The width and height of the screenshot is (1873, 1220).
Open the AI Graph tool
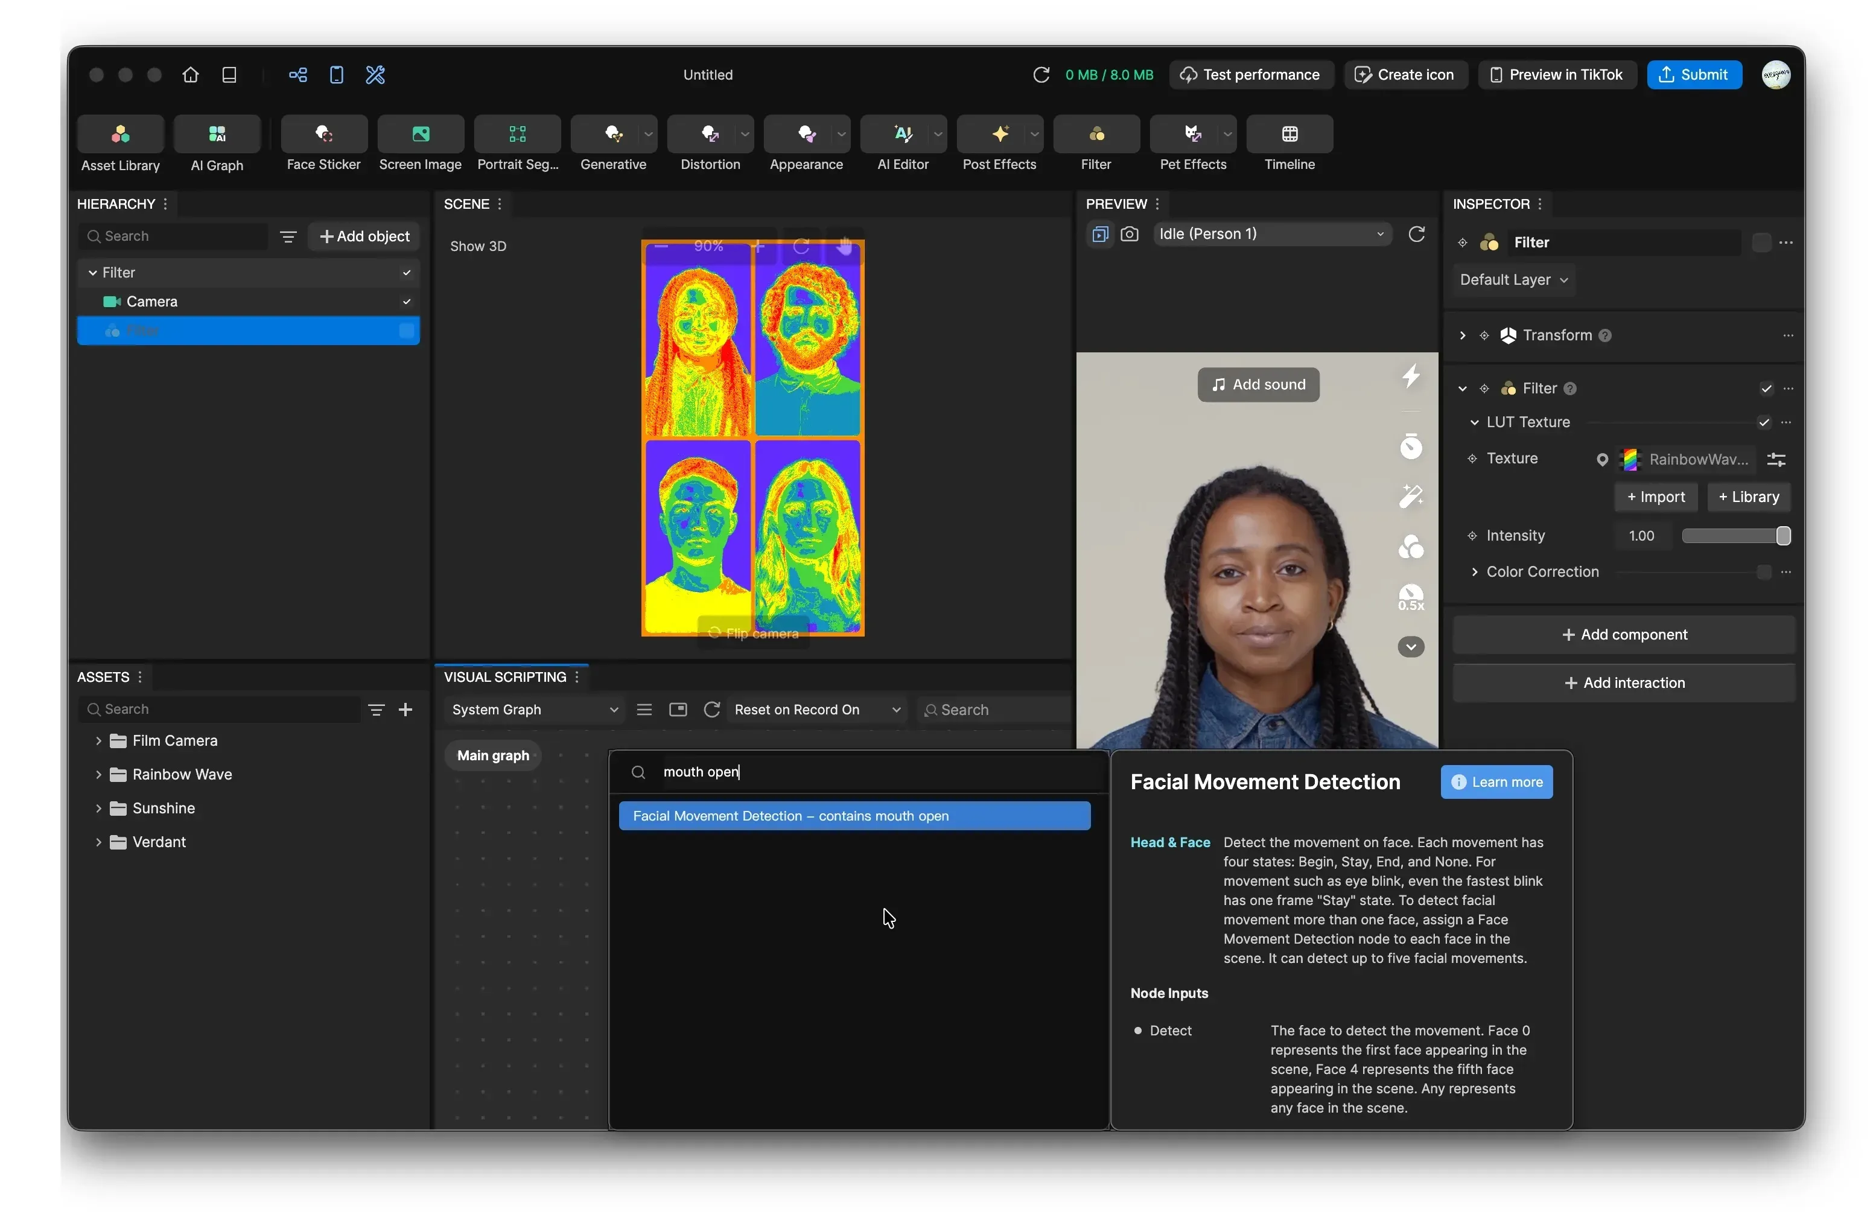click(217, 135)
